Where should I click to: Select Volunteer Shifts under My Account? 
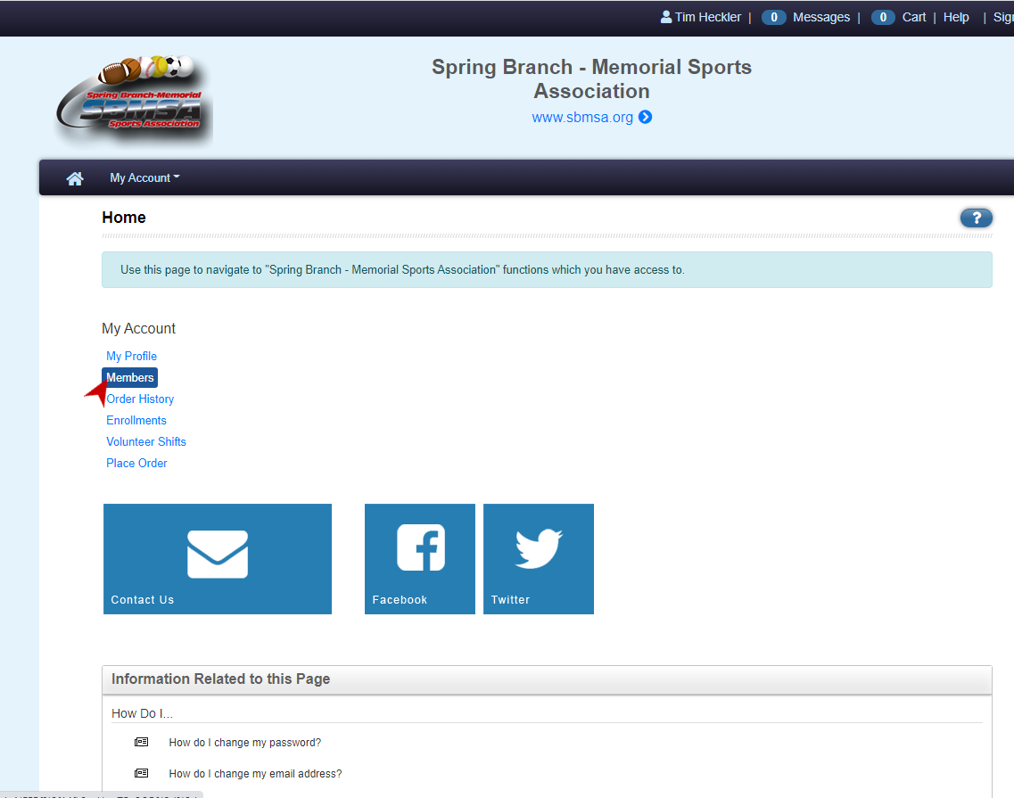pyautogui.click(x=145, y=441)
